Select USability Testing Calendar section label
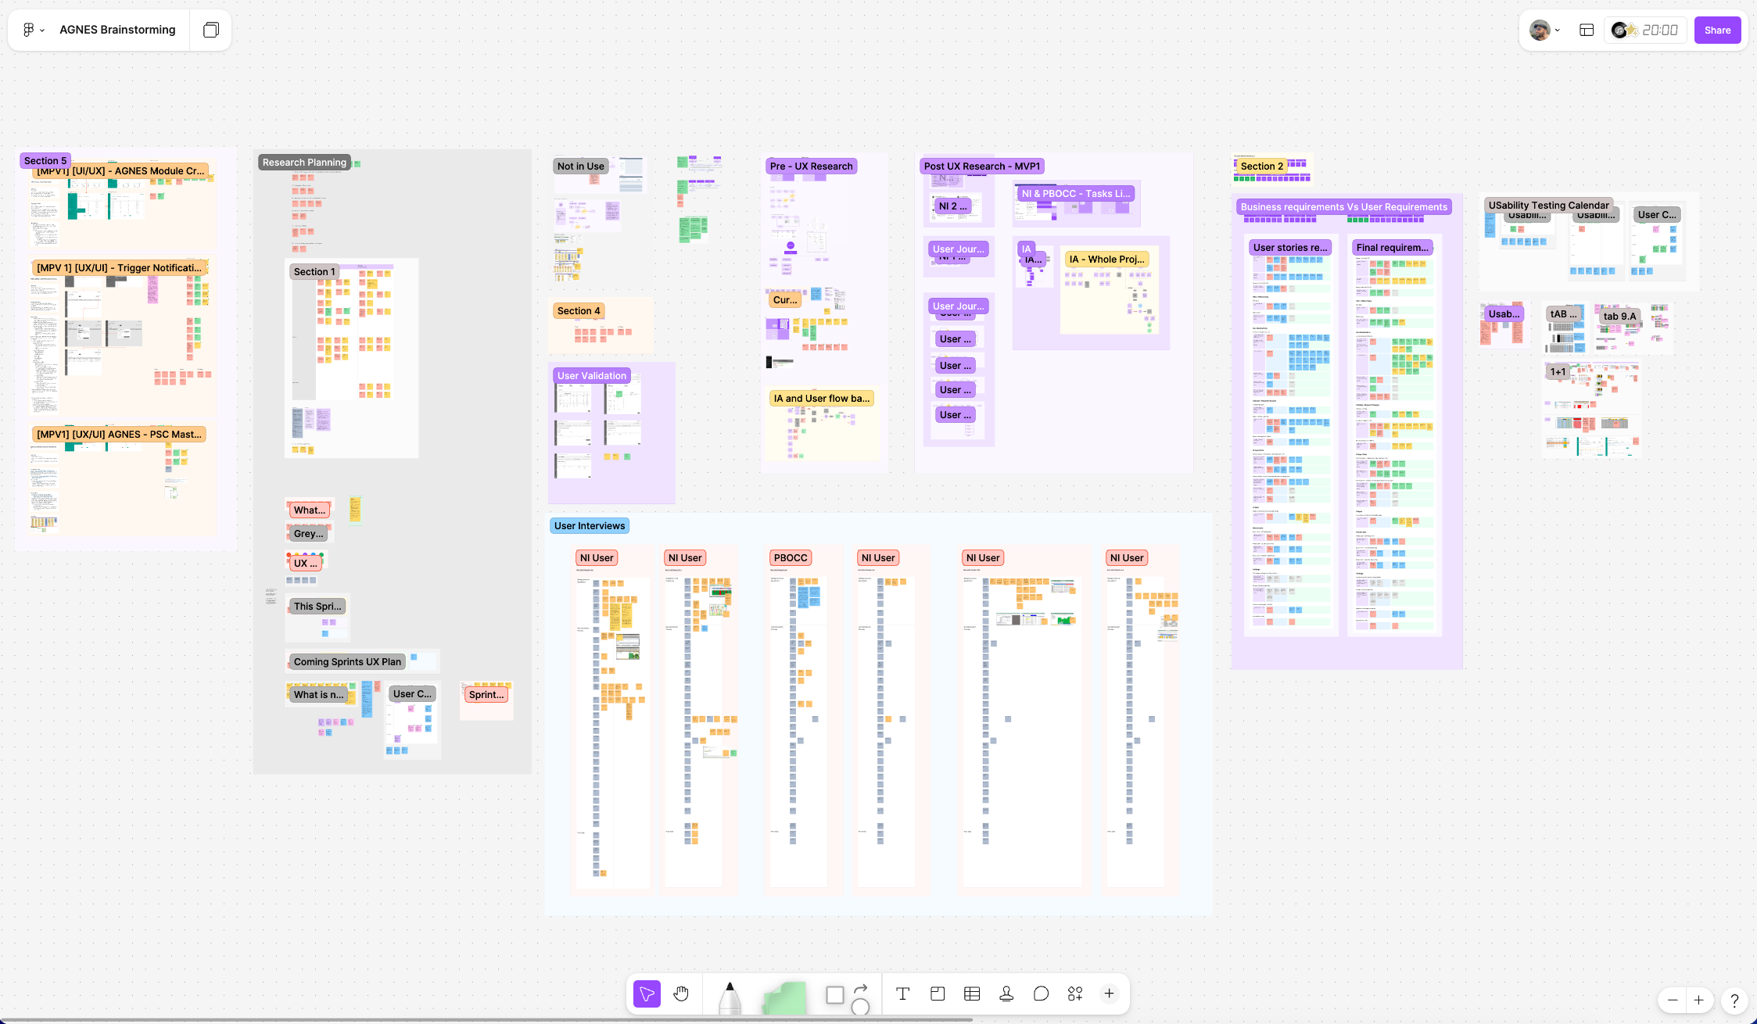The image size is (1757, 1024). [x=1548, y=205]
